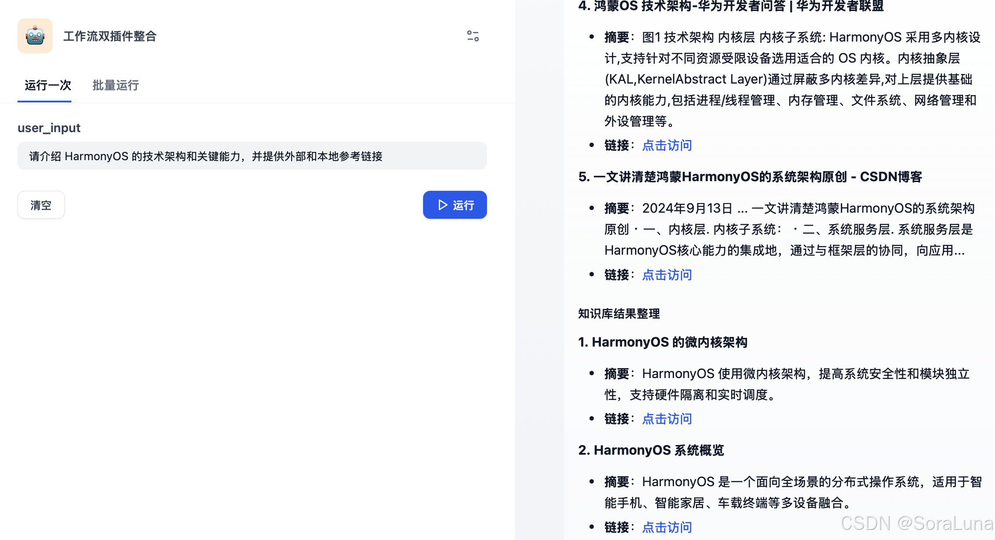The width and height of the screenshot is (995, 540).
Task: Open the bottom 点击访问 link under 系统概览
Action: 667,527
